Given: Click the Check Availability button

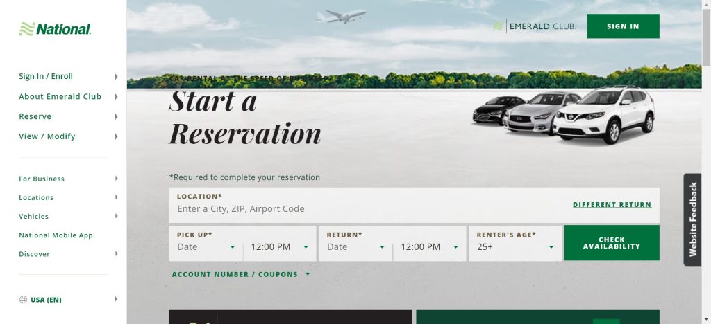Looking at the screenshot, I should click(611, 243).
